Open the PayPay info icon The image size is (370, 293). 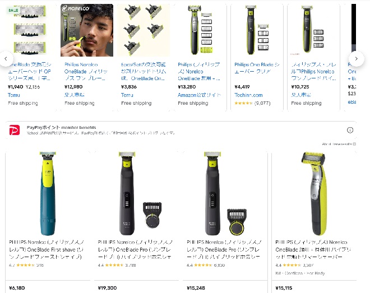click(350, 130)
